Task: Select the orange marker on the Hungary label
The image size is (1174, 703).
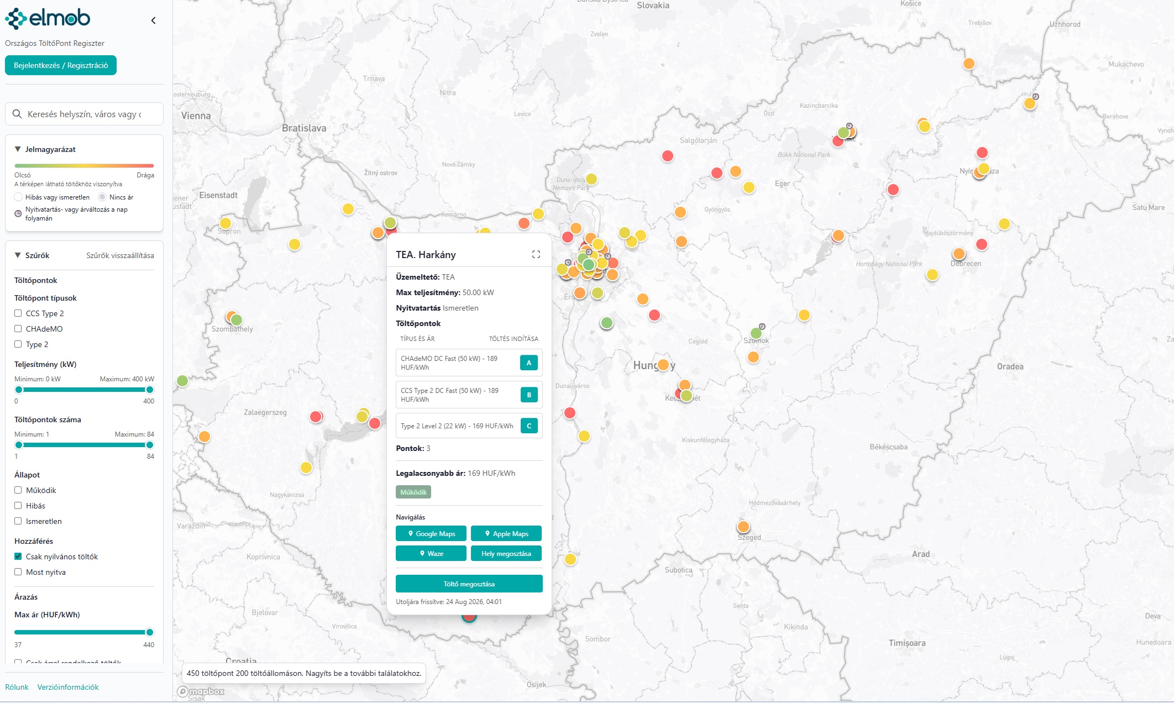Action: 663,365
